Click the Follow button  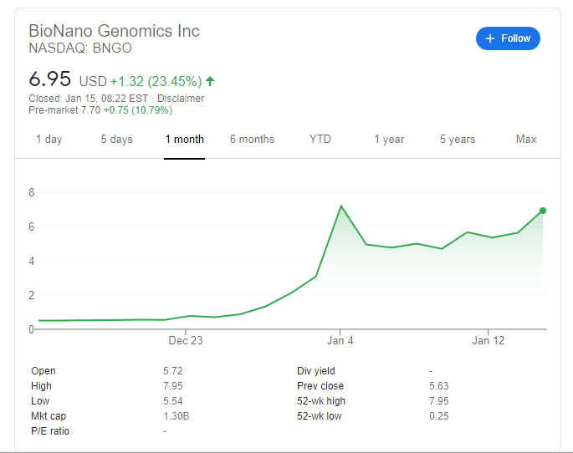pos(508,38)
